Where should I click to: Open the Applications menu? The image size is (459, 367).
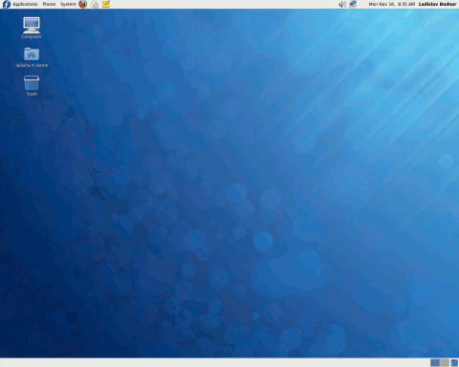click(25, 4)
